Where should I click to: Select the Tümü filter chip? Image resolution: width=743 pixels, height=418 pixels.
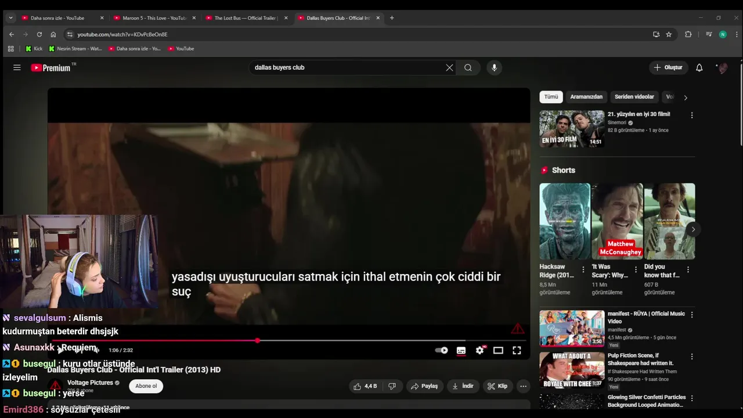pyautogui.click(x=551, y=97)
